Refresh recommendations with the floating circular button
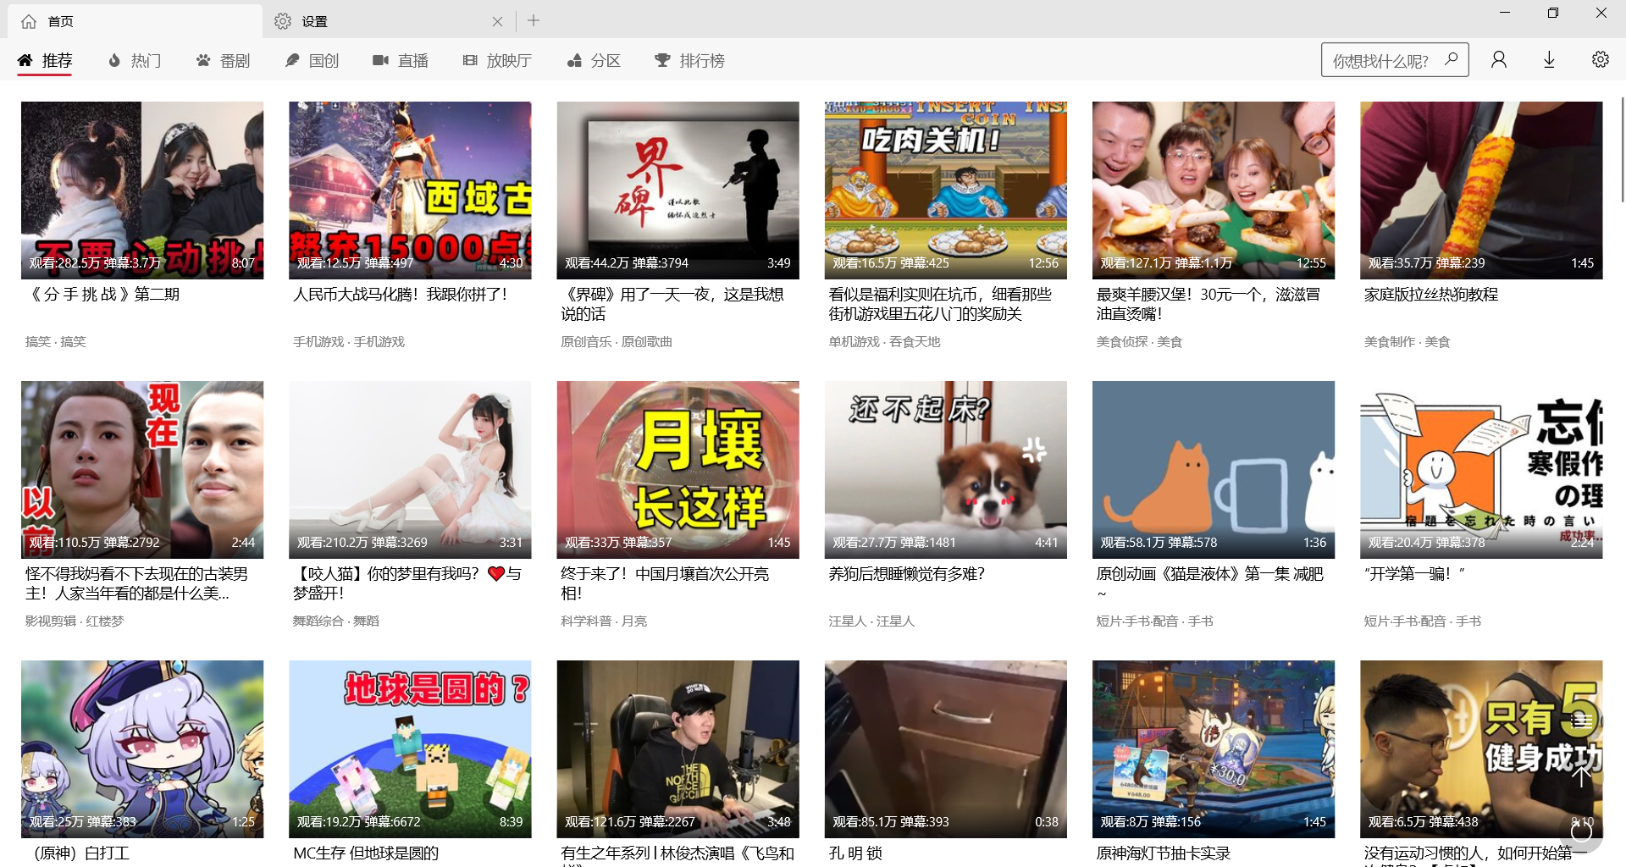1626x867 pixels. [x=1581, y=831]
